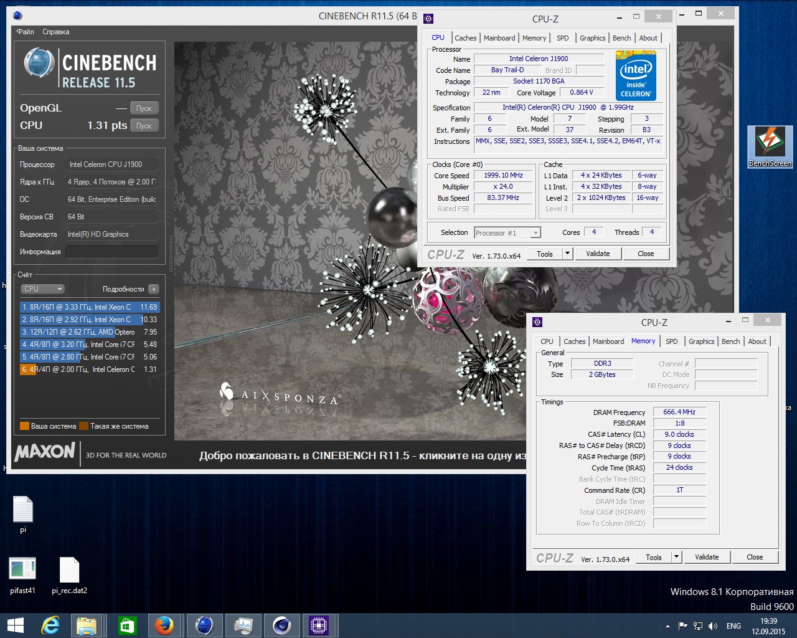797x638 pixels.
Task: Switch to SPD tab in upper CPU-Z
Action: (x=563, y=38)
